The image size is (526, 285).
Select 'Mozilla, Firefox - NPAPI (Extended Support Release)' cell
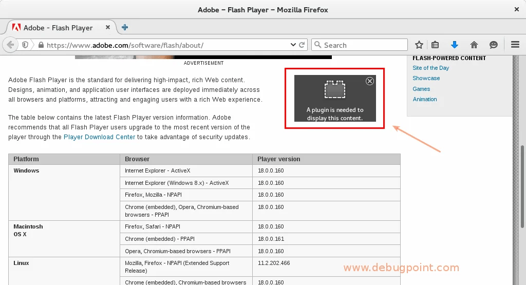186,267
